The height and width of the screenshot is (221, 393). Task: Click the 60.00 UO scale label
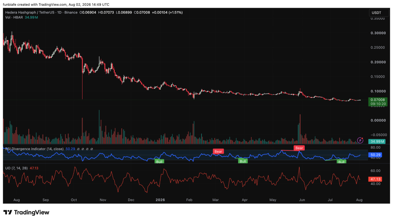(376, 171)
